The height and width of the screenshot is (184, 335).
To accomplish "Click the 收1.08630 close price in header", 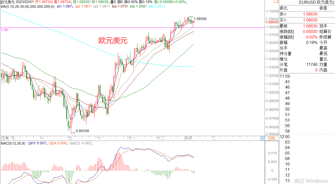I will point(101,2).
